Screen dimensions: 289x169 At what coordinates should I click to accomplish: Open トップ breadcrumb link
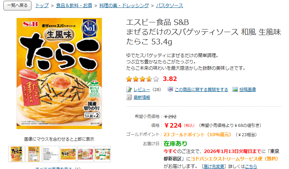pyautogui.click(x=42, y=6)
